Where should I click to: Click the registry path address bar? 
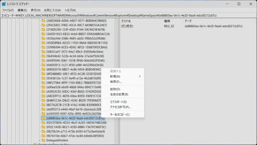coord(128,15)
